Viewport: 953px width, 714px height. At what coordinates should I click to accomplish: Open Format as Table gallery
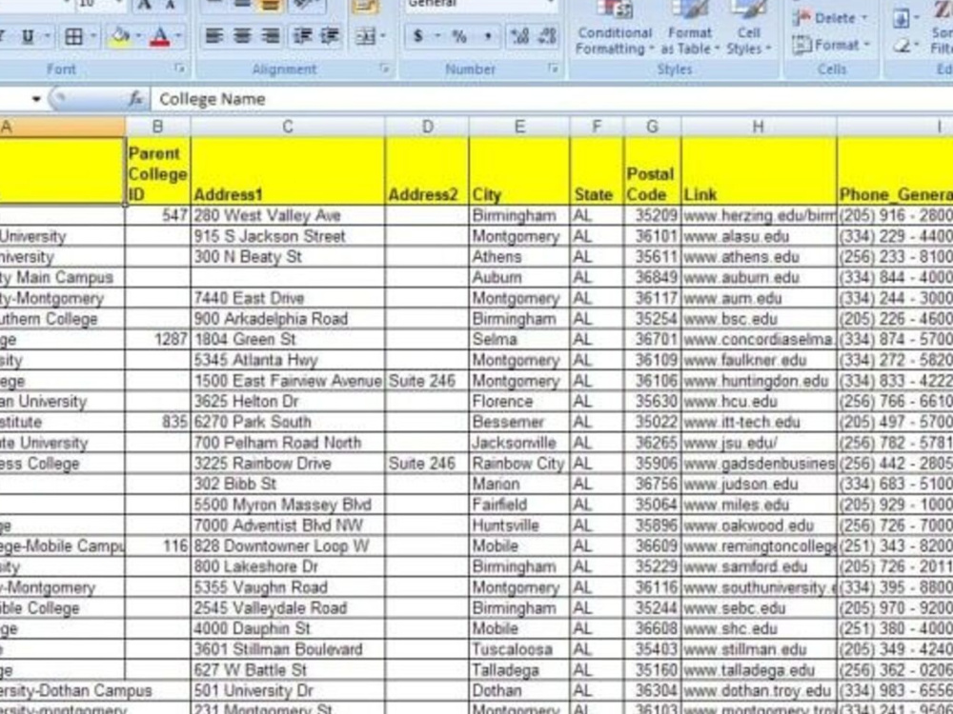[x=690, y=28]
